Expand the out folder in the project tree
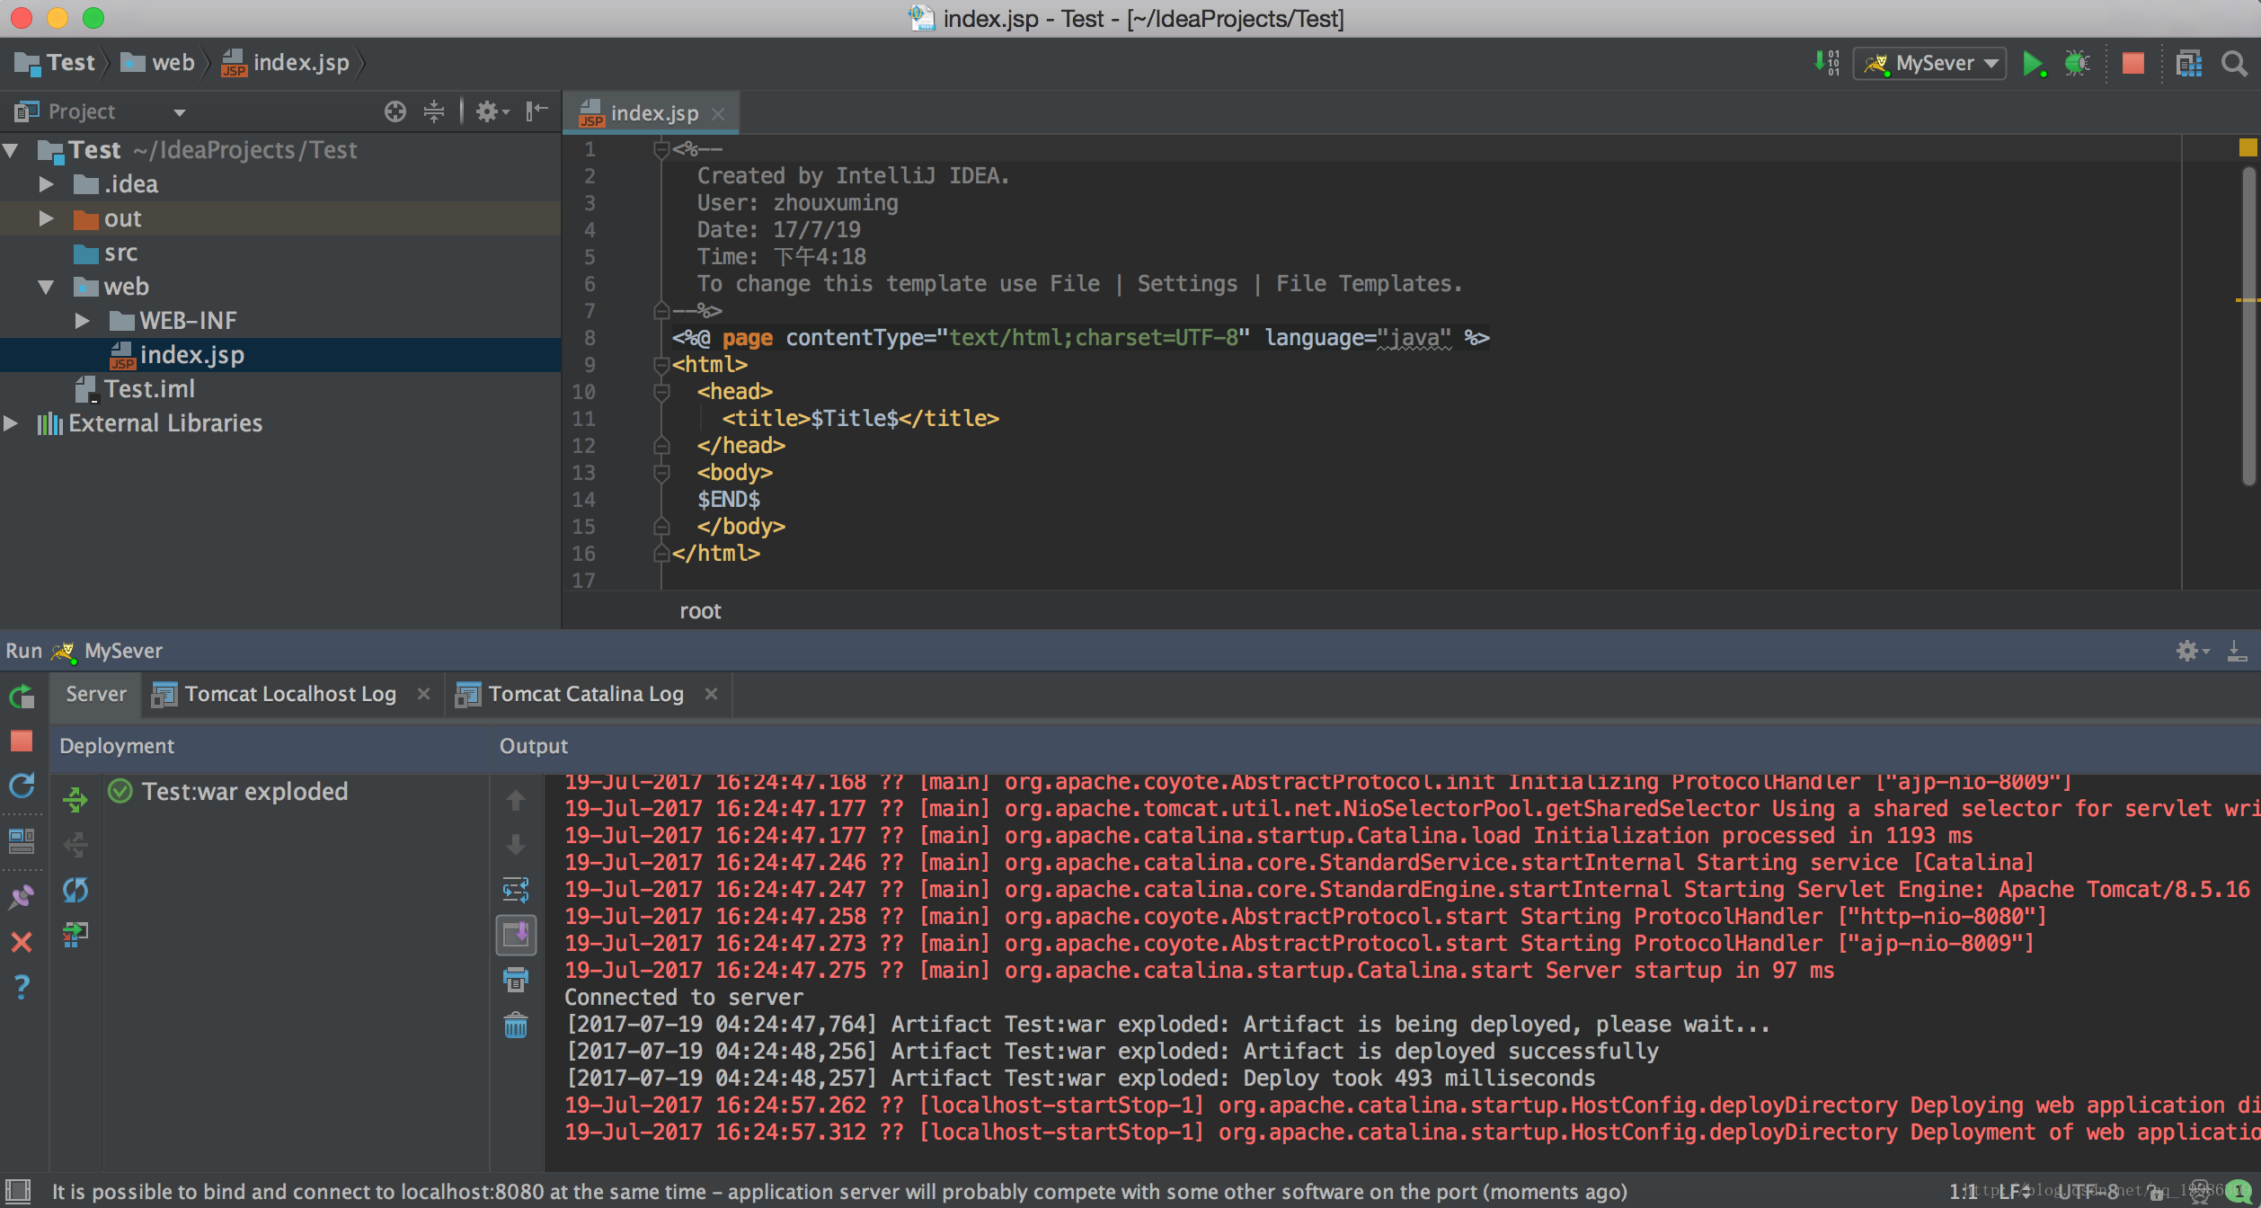This screenshot has height=1208, width=2261. coord(46,218)
